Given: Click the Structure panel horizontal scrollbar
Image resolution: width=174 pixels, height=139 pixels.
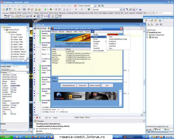Looking at the screenshot, I should tap(14, 60).
